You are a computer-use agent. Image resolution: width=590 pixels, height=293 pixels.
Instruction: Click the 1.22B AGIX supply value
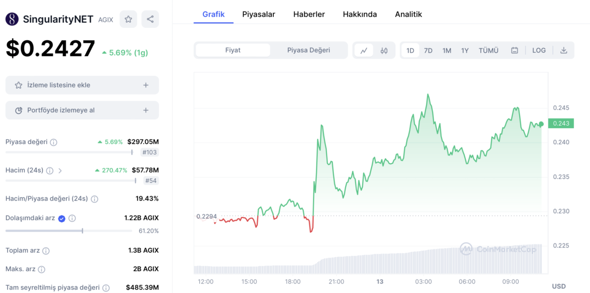coord(141,218)
